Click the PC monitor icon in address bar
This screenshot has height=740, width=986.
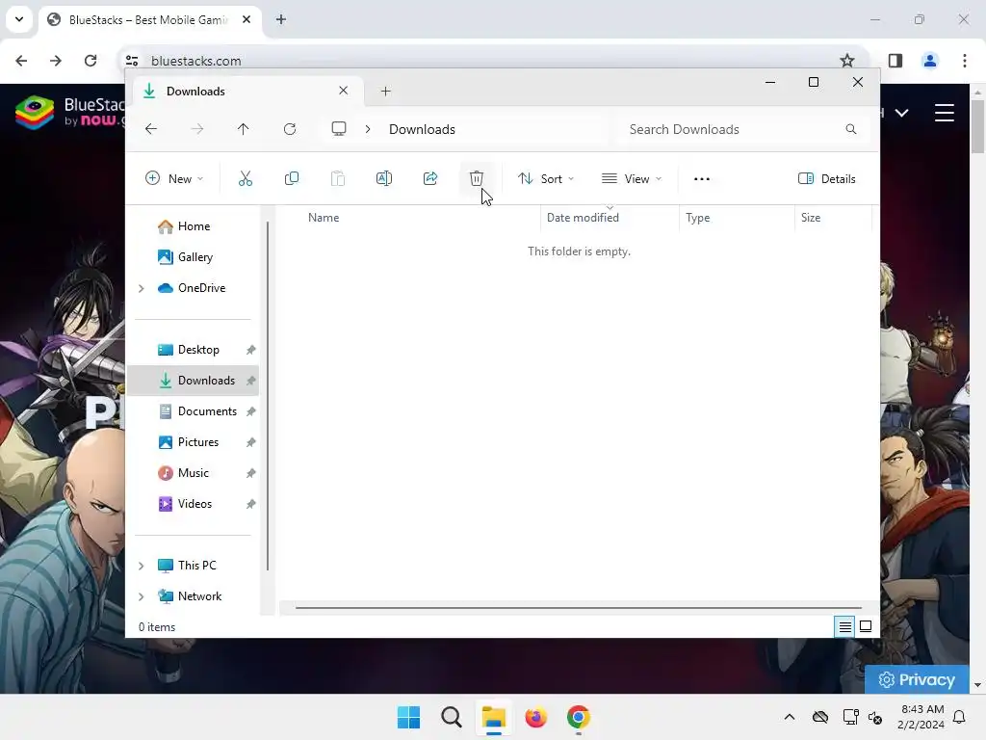[x=339, y=129]
